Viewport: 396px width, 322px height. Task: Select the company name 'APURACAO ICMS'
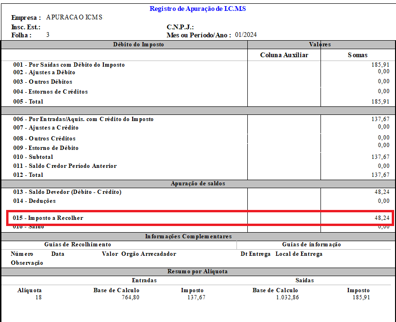[x=74, y=17]
